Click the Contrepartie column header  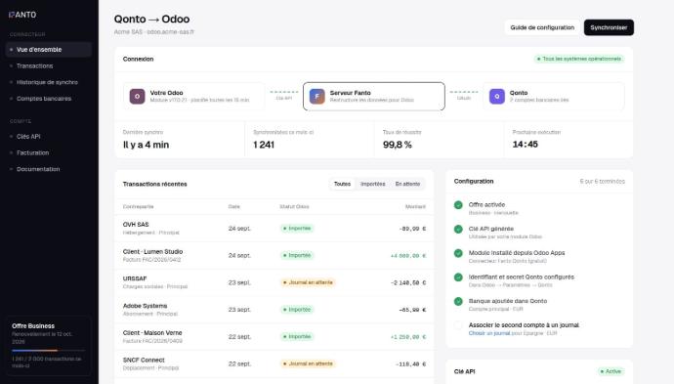(138, 207)
